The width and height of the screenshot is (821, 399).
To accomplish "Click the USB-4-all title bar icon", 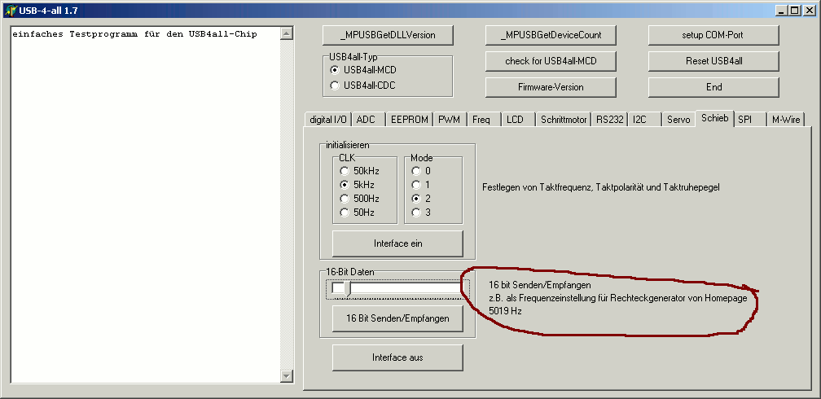I will coord(10,10).
